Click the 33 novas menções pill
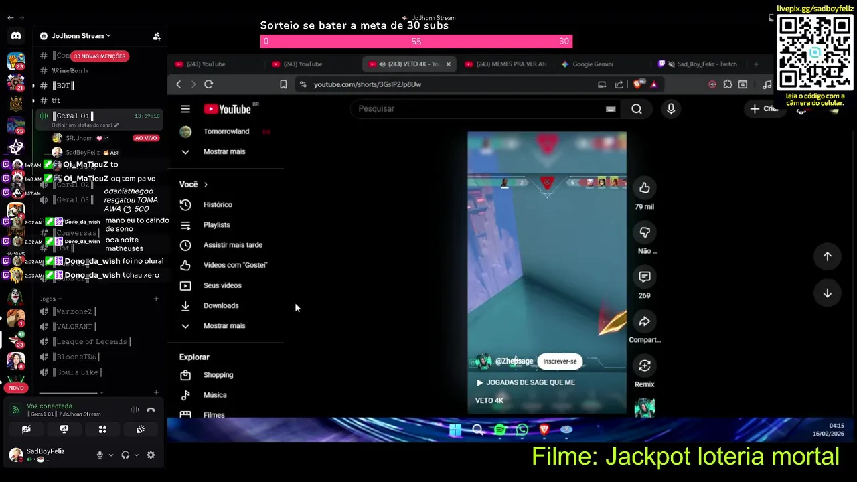 99,56
